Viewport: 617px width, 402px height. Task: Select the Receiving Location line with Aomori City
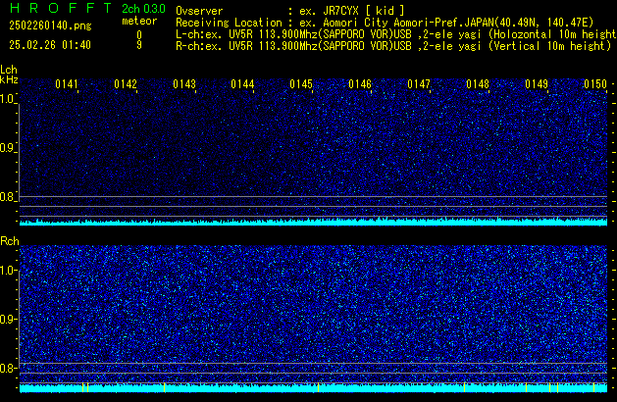point(385,23)
